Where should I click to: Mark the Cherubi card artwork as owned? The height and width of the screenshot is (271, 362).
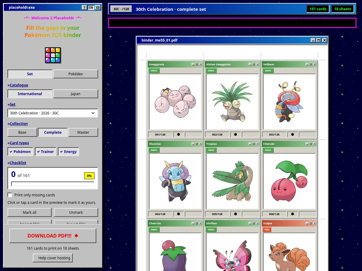(x=289, y=181)
